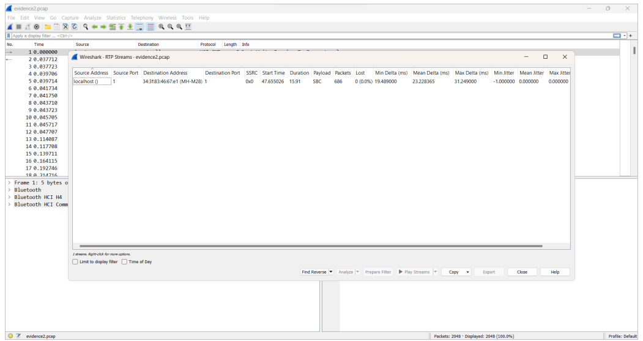Open the File menu
The height and width of the screenshot is (341, 643).
(x=11, y=18)
